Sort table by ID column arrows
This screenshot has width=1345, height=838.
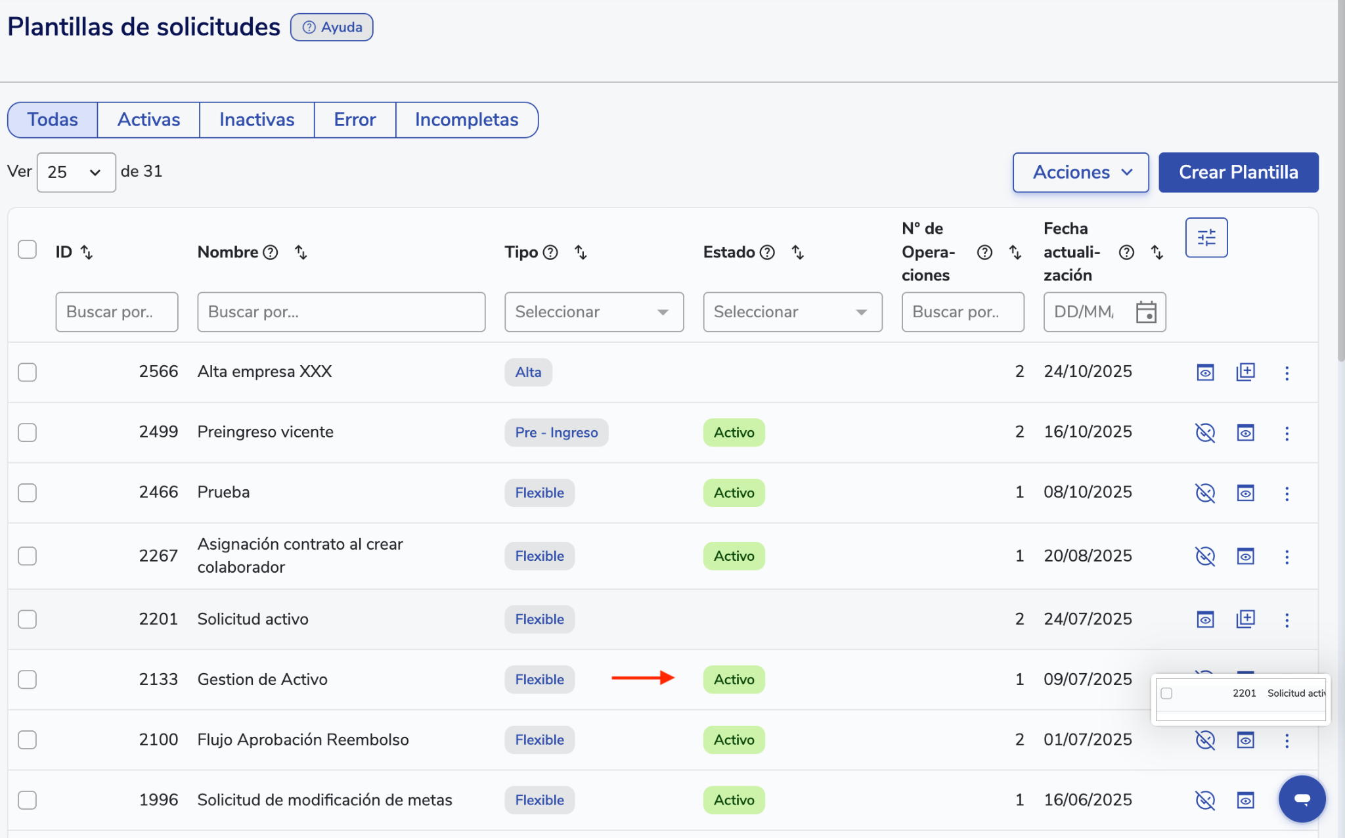click(x=87, y=252)
